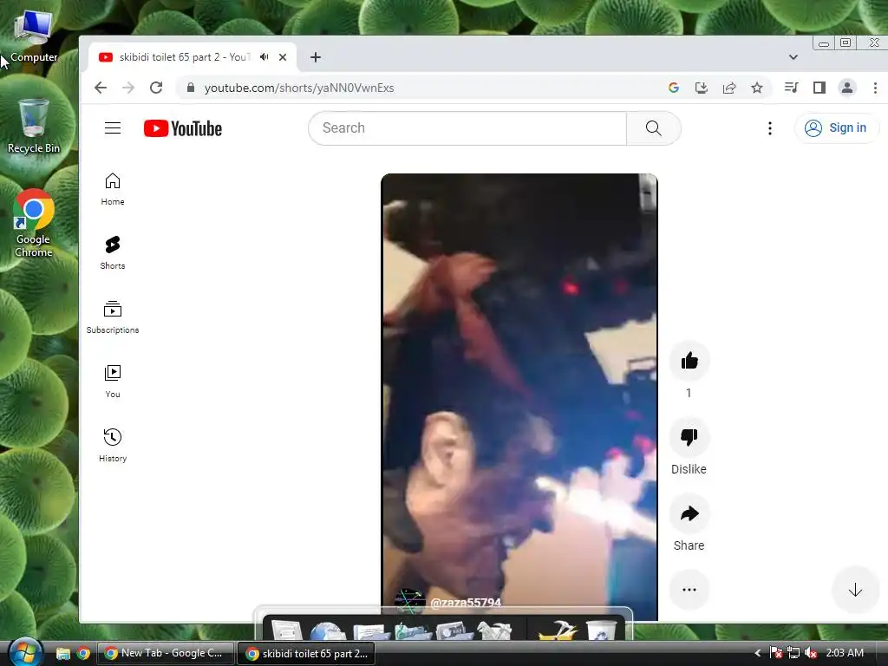Click the magnifier search button
The width and height of the screenshot is (888, 666).
[654, 128]
